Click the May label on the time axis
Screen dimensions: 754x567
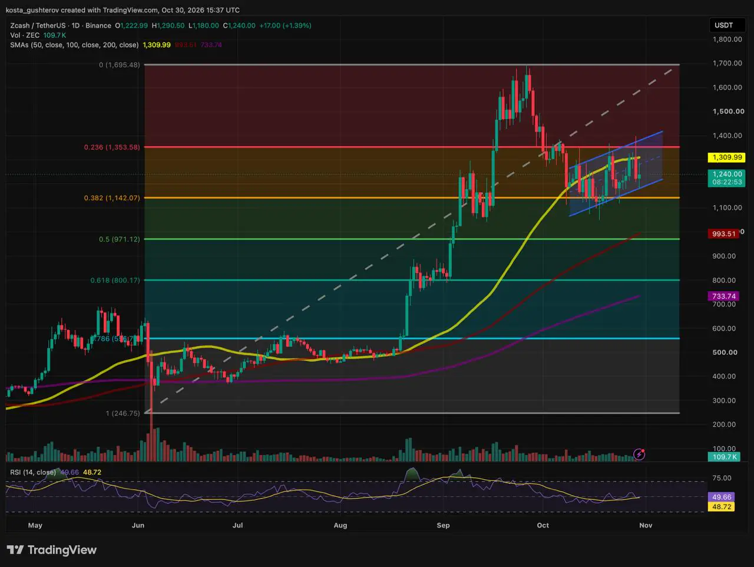(x=35, y=525)
